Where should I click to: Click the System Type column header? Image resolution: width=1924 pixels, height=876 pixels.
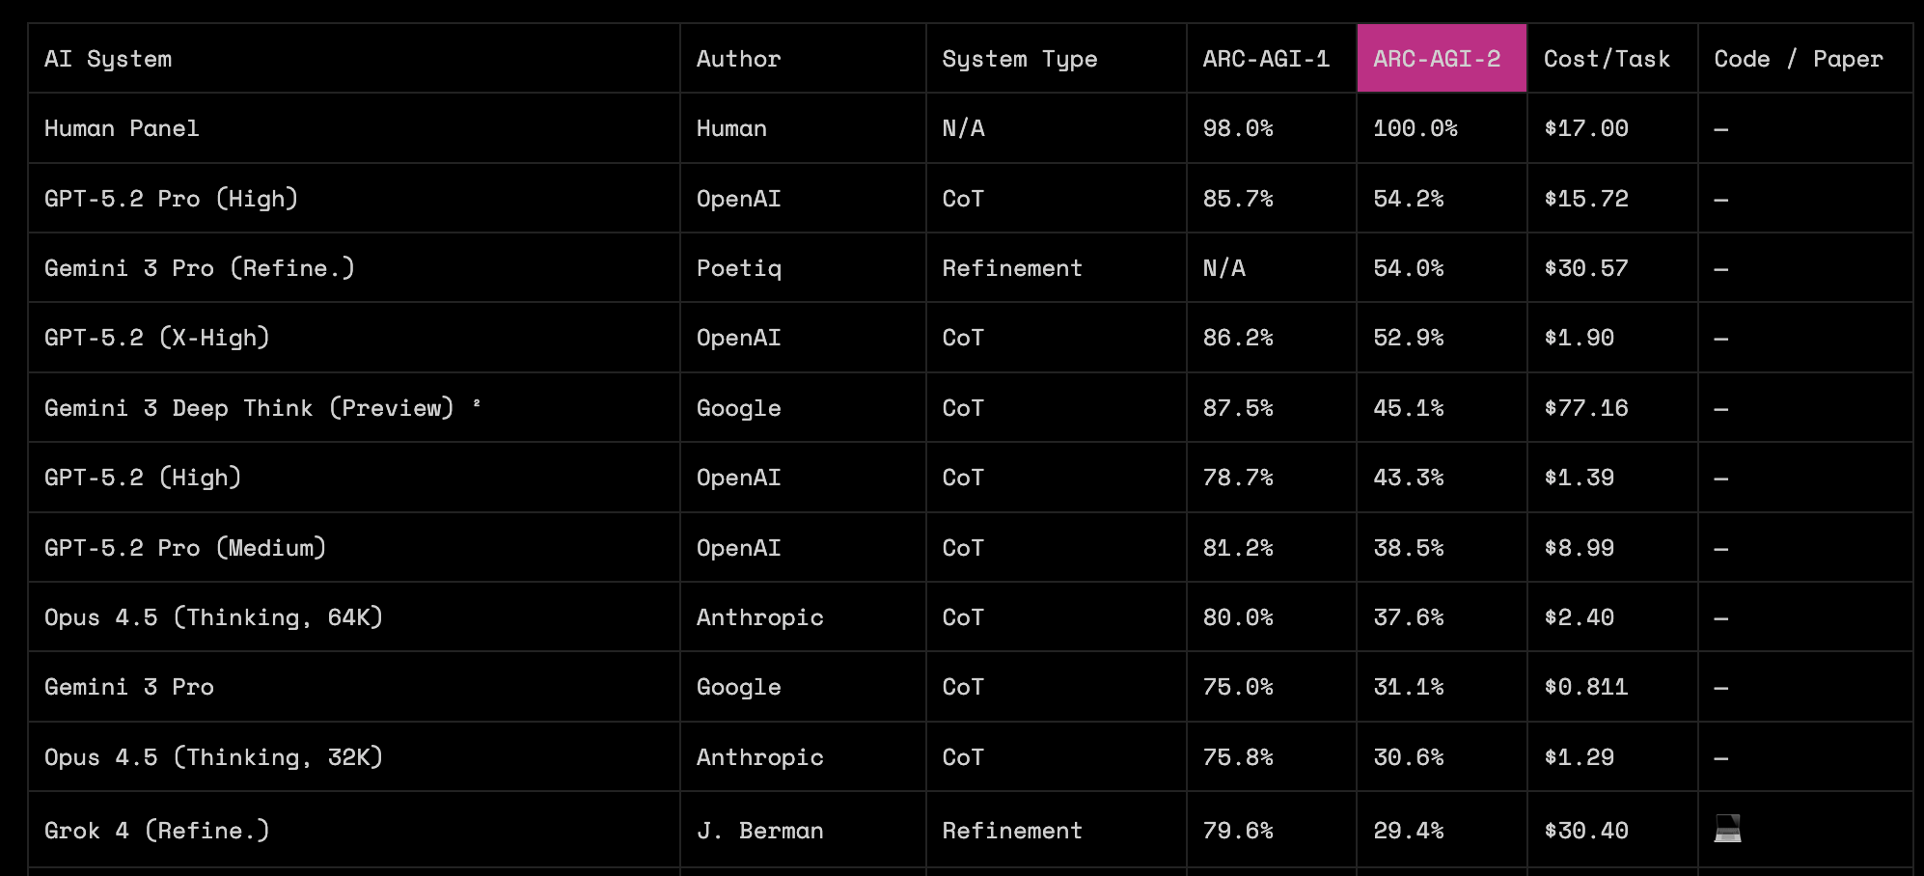[x=1020, y=58]
